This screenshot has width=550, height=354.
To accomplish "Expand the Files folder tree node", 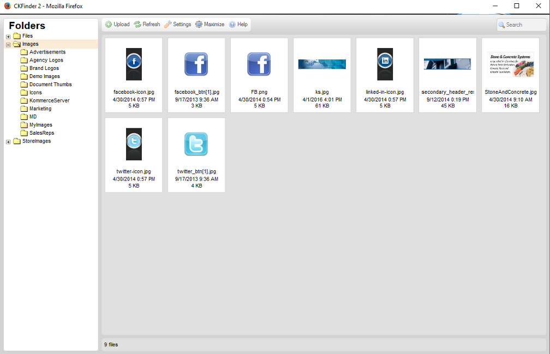I will coord(8,37).
